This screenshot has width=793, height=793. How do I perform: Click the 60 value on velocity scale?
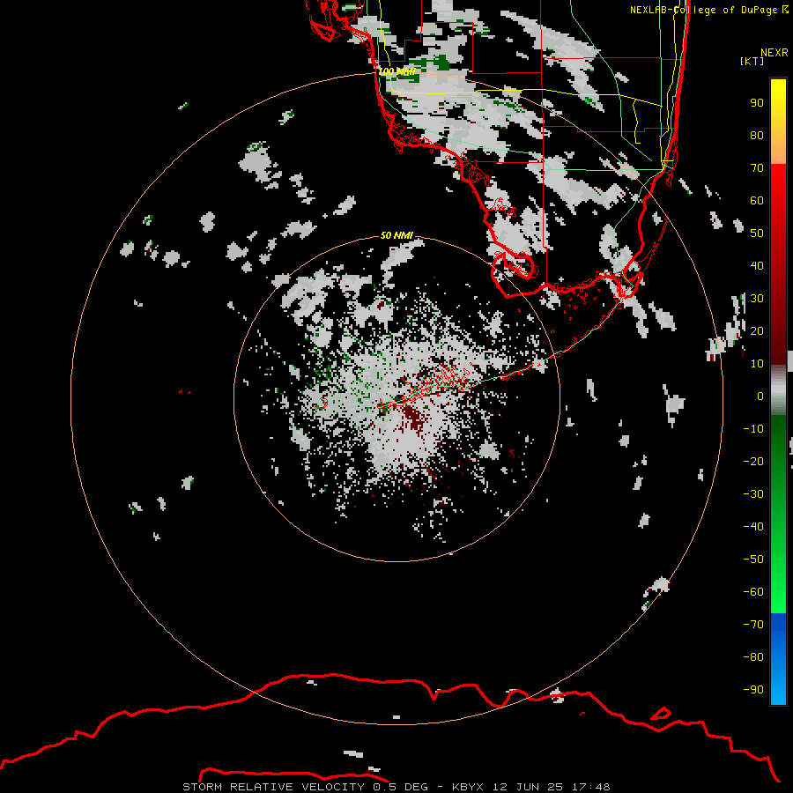pyautogui.click(x=757, y=201)
